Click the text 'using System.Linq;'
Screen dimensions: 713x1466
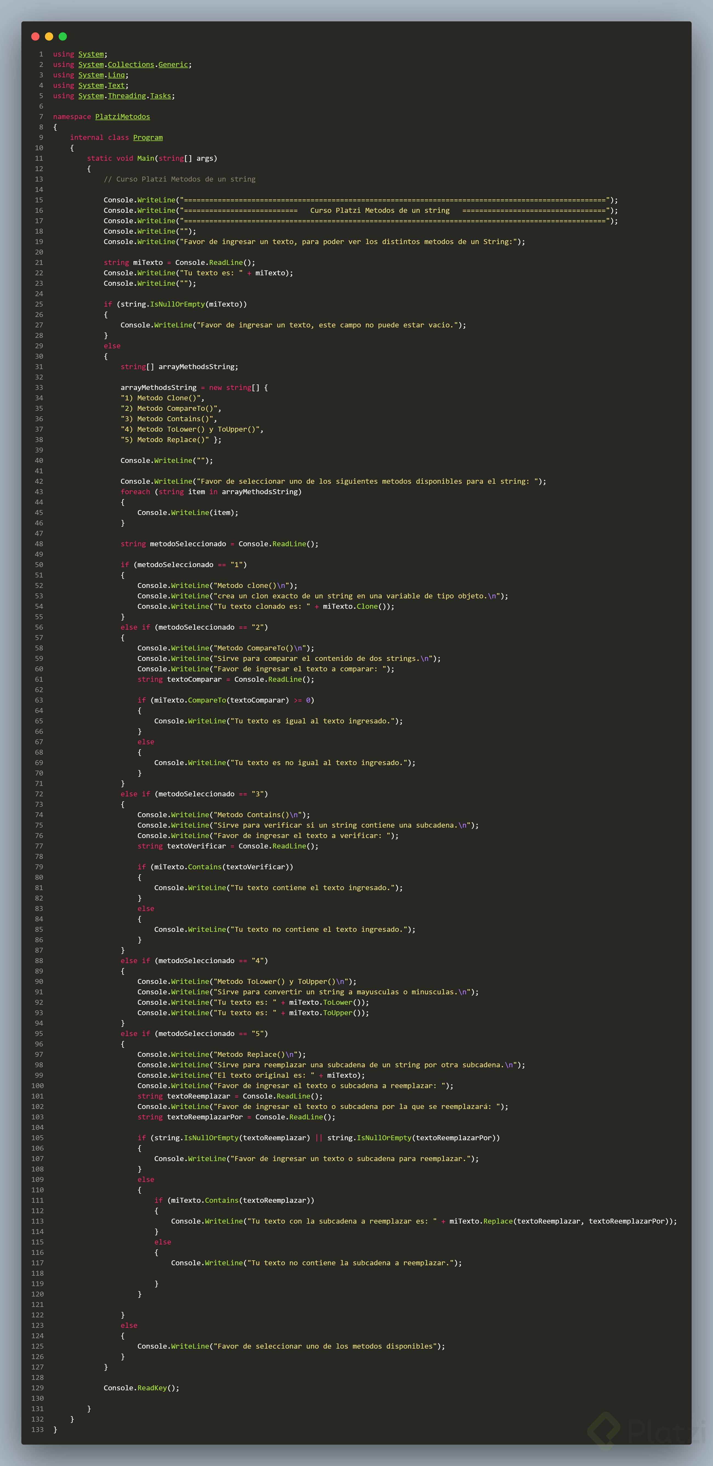91,75
